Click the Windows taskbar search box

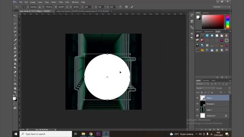[46, 134]
